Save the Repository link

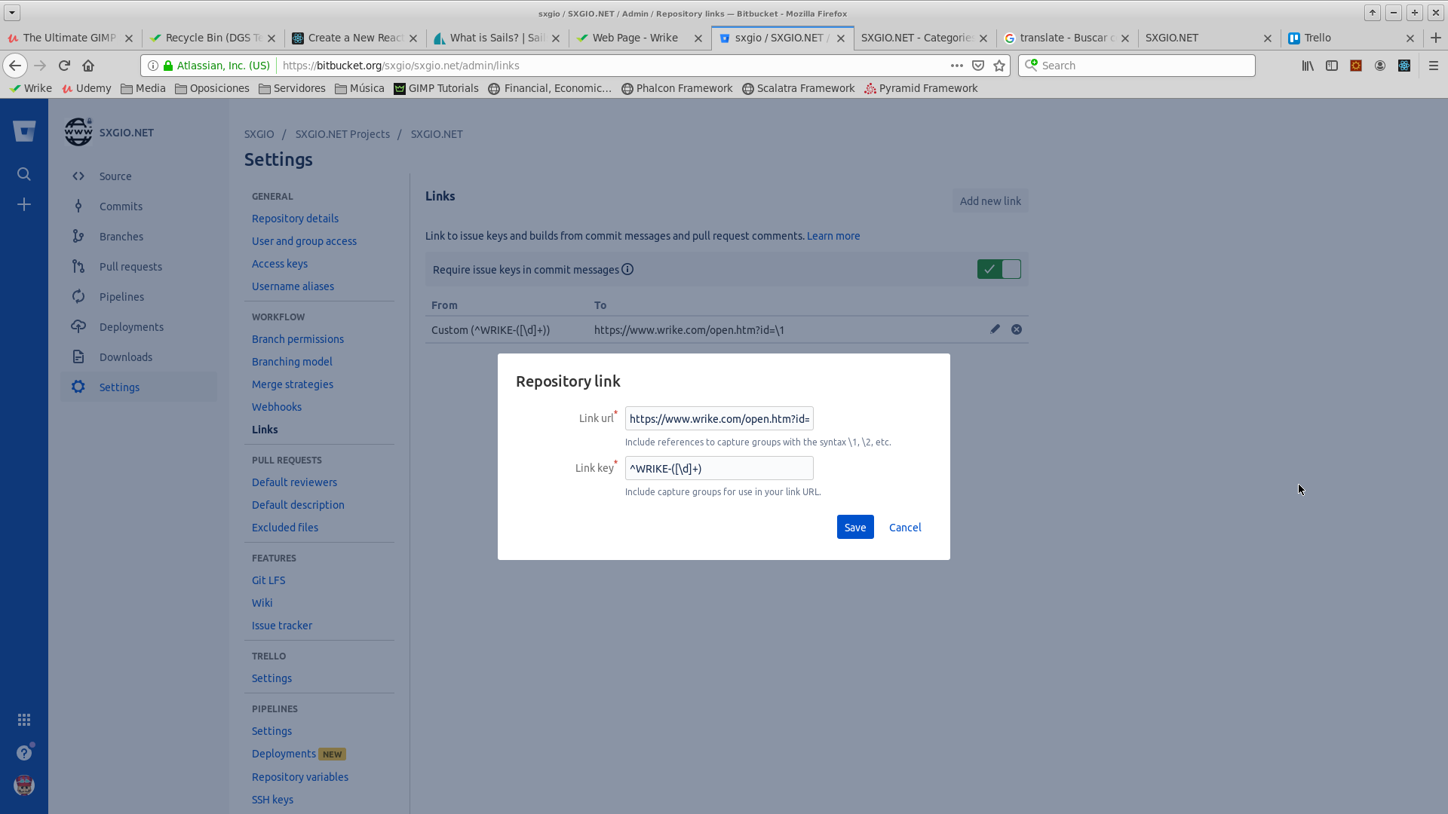pos(854,527)
